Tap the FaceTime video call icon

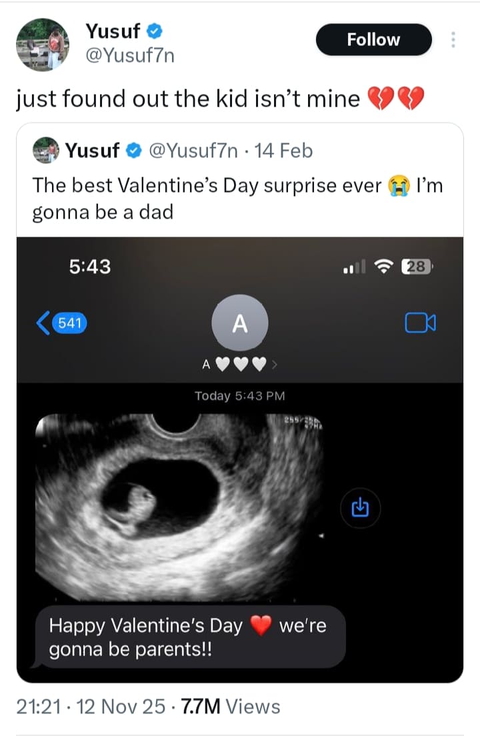click(419, 321)
